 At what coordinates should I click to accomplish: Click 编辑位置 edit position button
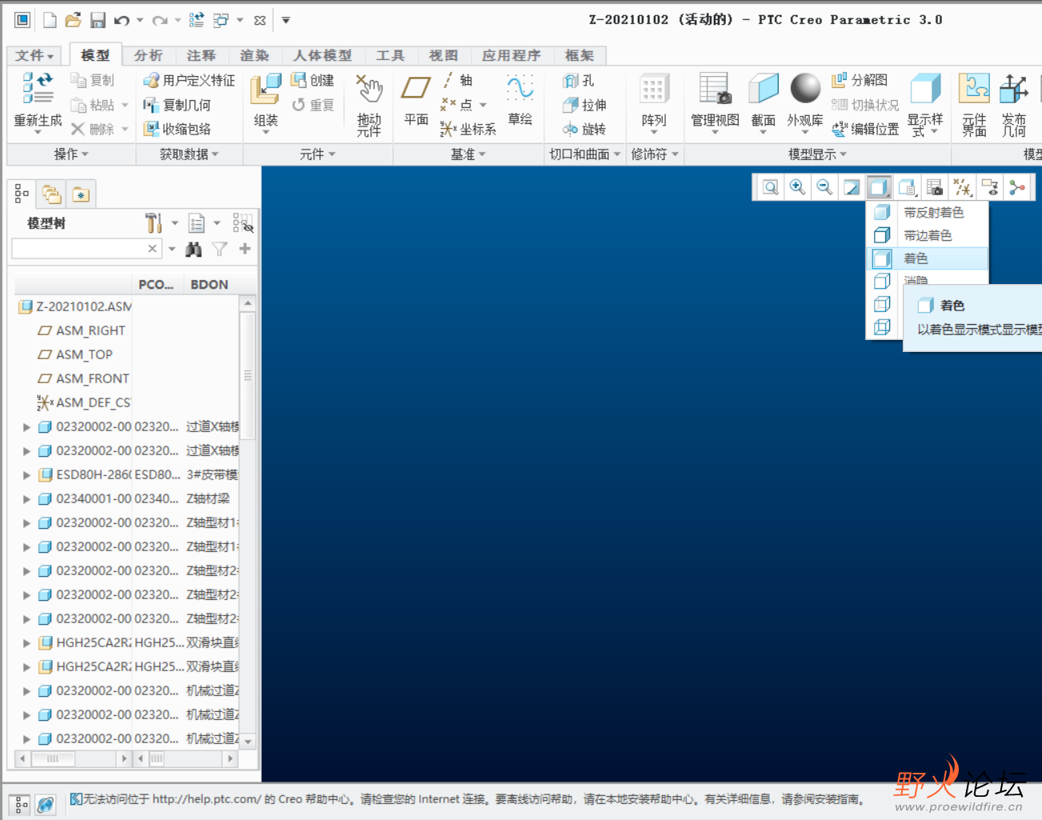click(865, 129)
